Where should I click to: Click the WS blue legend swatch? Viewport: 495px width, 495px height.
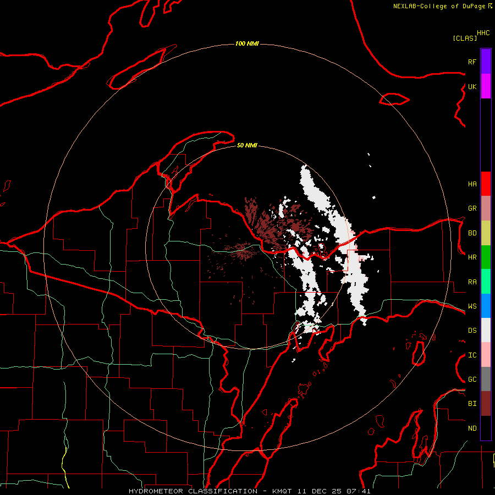pyautogui.click(x=486, y=306)
